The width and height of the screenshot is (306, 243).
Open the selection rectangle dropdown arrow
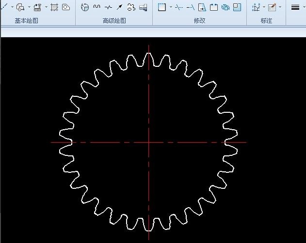pos(171,7)
